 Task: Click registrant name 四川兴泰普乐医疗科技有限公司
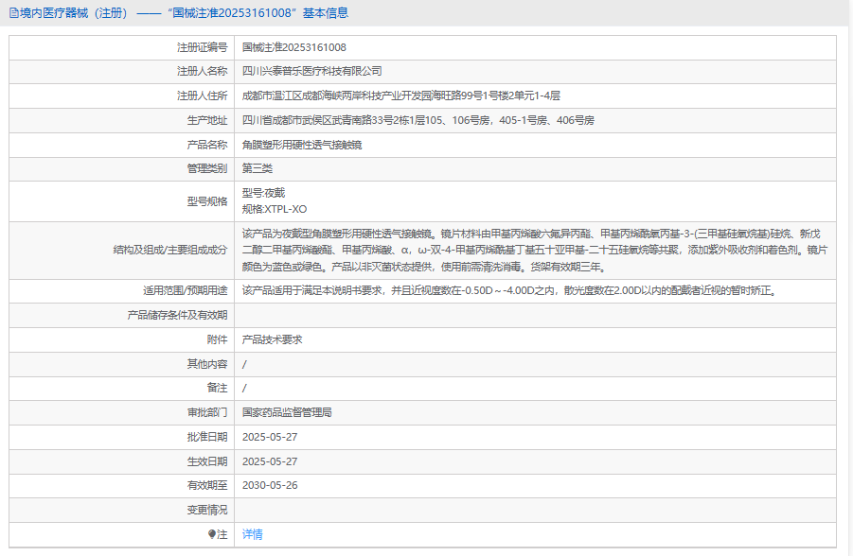click(312, 71)
